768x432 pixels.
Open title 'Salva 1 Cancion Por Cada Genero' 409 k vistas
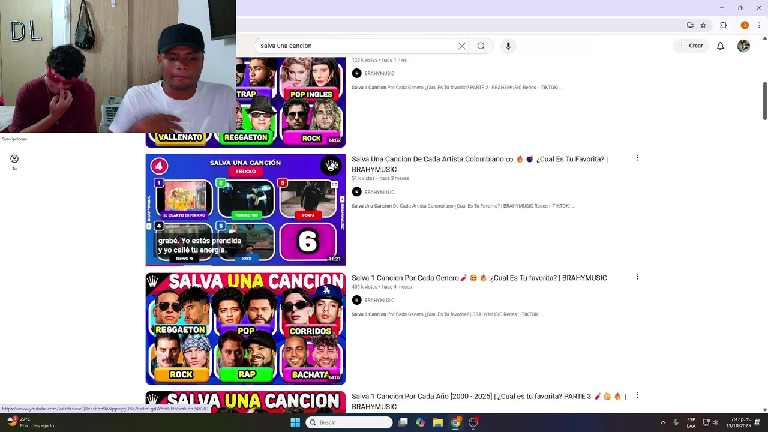479,278
